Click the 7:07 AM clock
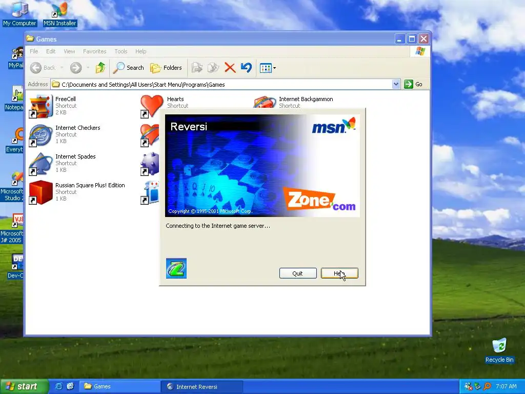The height and width of the screenshot is (394, 525). pos(506,386)
